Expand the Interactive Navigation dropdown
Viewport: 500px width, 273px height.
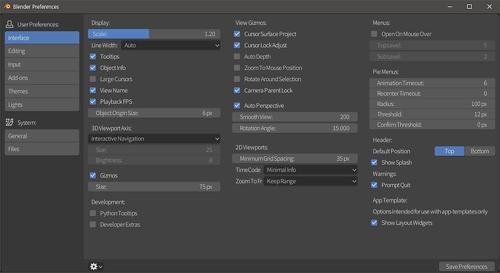coord(154,139)
